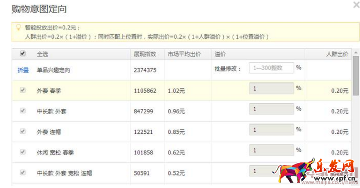
Task: Click the 批量修改 premium input field
Action: point(271,68)
